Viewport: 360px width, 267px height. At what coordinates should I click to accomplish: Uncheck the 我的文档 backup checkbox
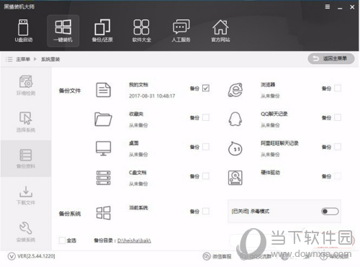click(x=206, y=89)
